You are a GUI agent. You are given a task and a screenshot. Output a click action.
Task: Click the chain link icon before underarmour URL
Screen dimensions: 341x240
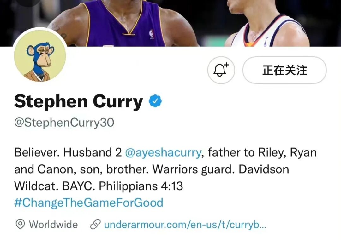click(x=95, y=224)
